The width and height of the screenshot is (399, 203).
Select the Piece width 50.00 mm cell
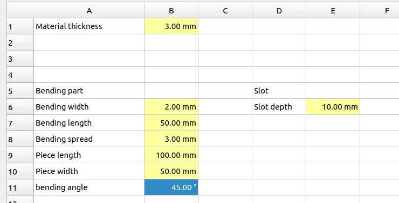pyautogui.click(x=171, y=171)
